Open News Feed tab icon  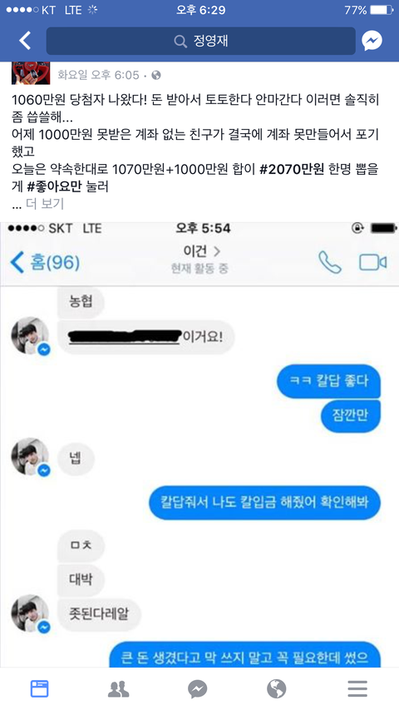[x=39, y=688]
